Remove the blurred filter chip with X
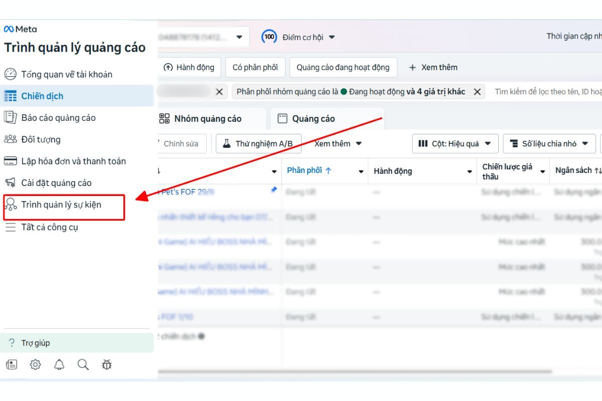Screen dimensions: 602x401 tap(219, 92)
